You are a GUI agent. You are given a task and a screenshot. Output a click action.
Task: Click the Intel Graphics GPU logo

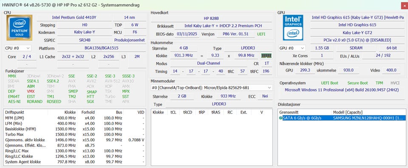[x=293, y=28]
